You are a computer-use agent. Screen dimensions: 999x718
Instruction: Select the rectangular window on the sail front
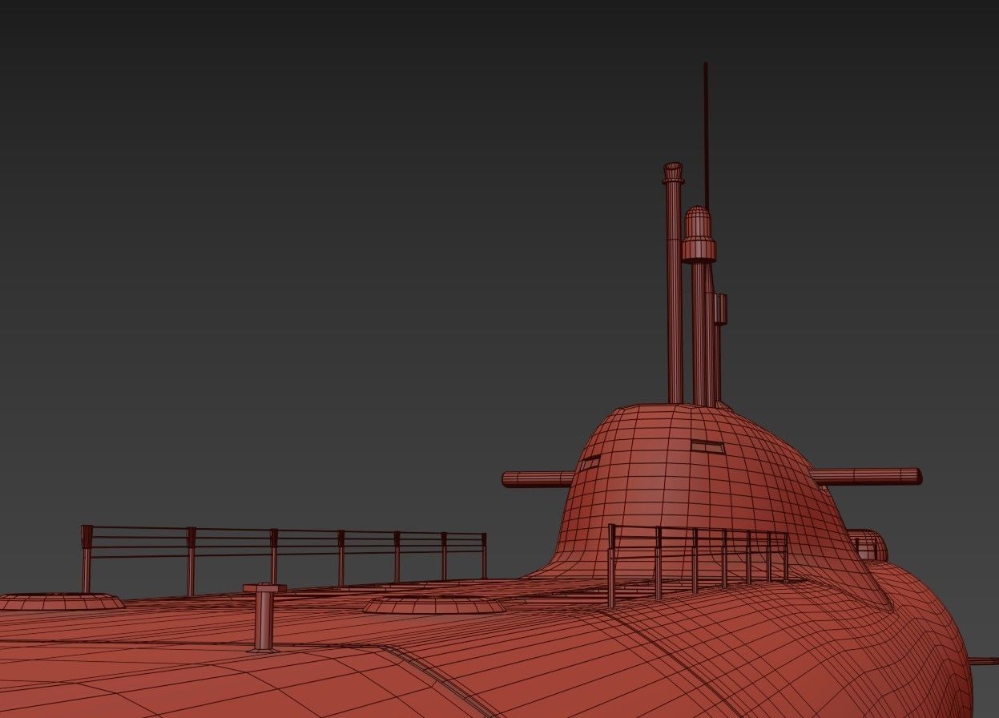point(707,446)
